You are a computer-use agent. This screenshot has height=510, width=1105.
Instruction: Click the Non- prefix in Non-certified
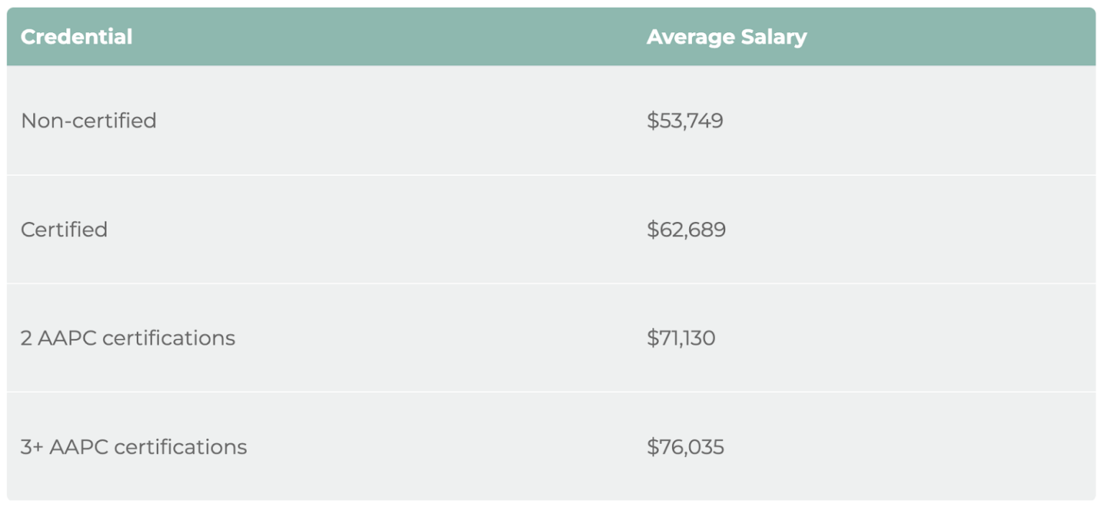tap(40, 120)
